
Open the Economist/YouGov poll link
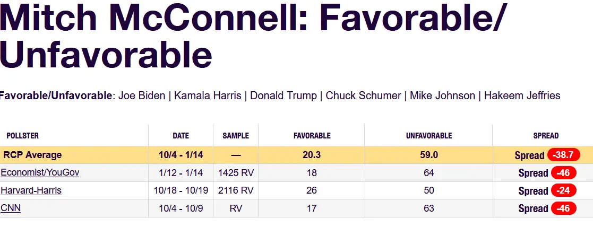pyautogui.click(x=40, y=172)
